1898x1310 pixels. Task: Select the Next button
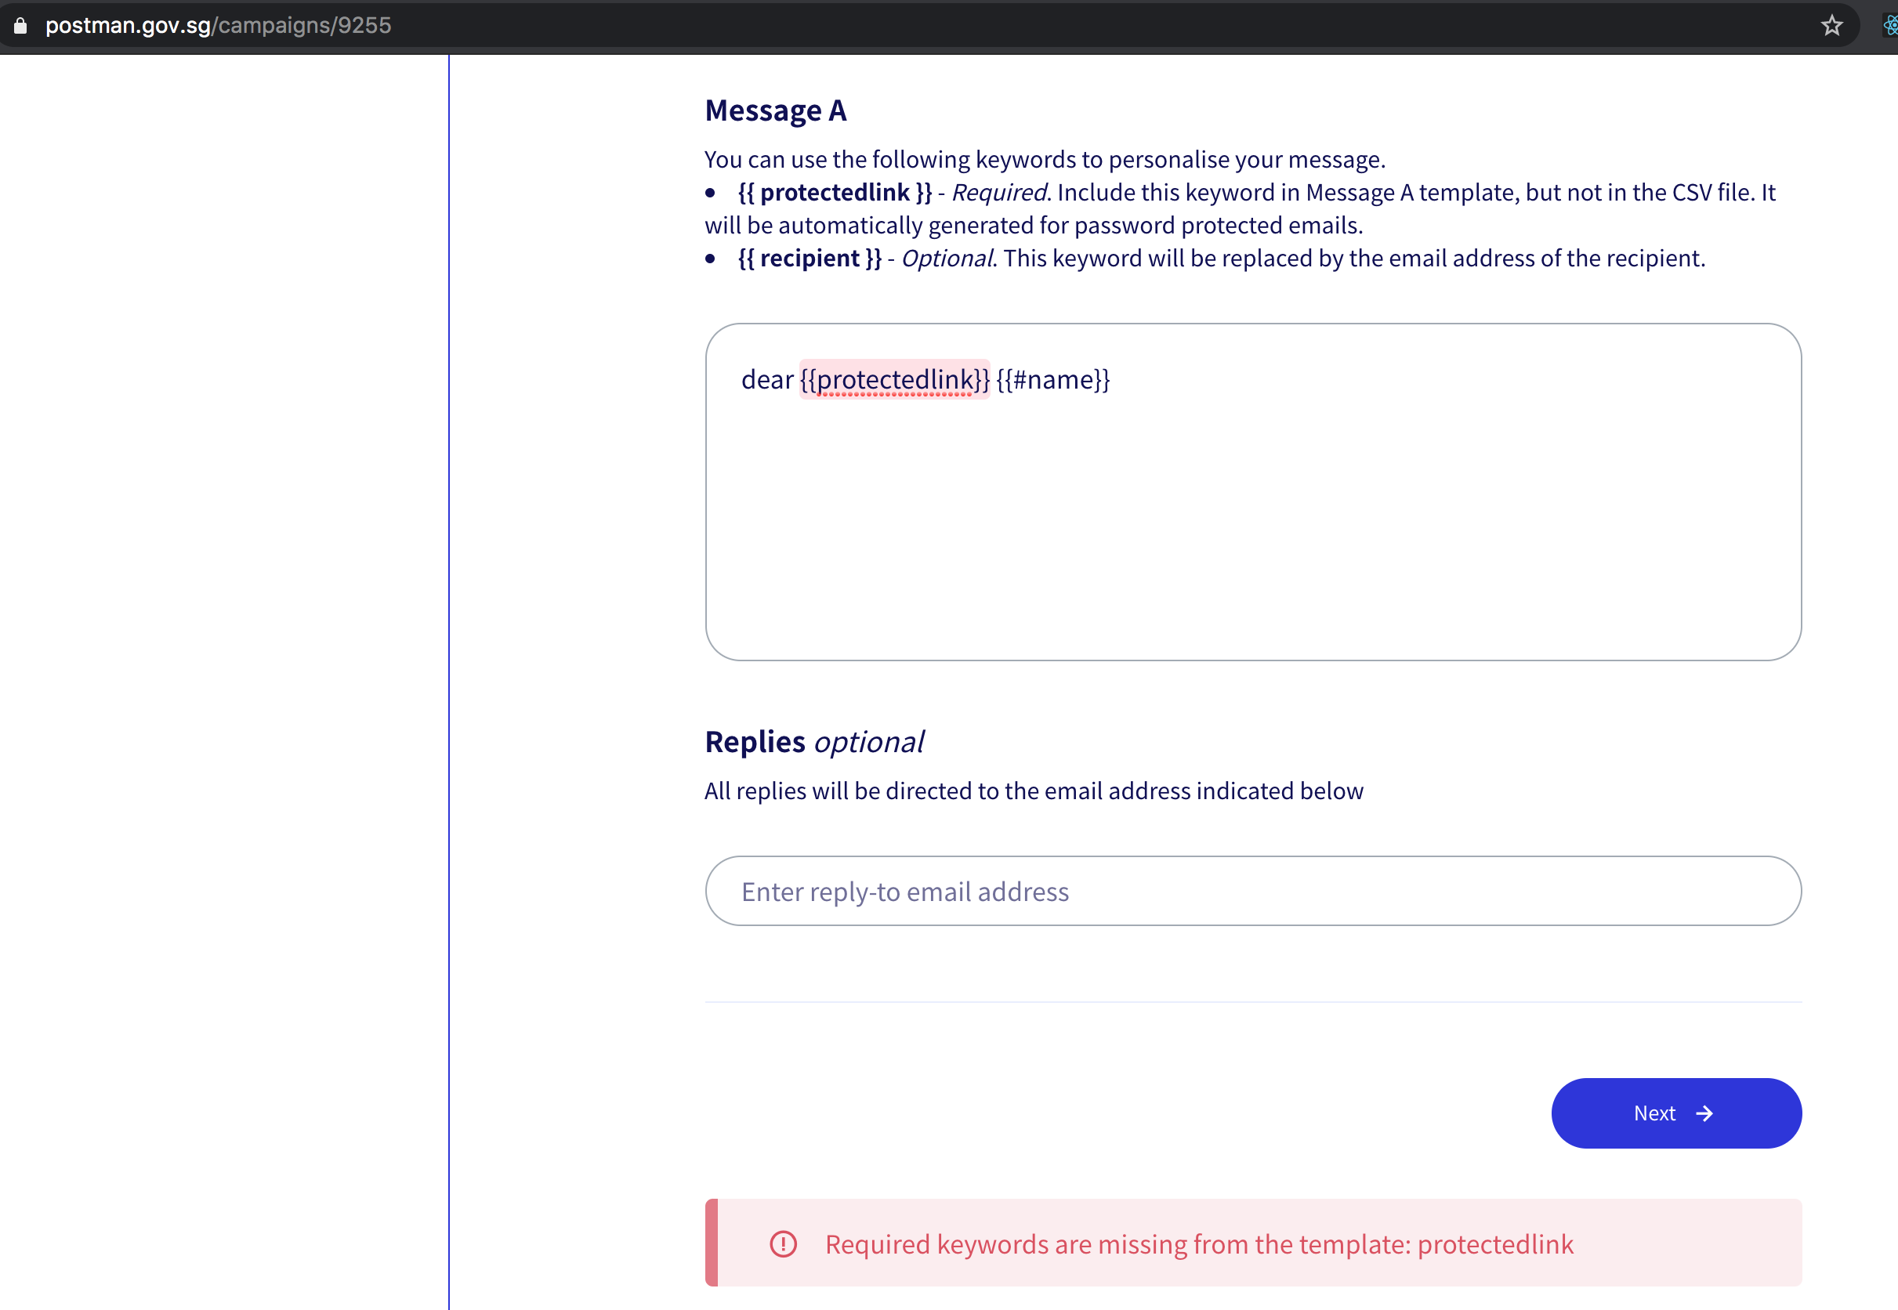[1675, 1113]
